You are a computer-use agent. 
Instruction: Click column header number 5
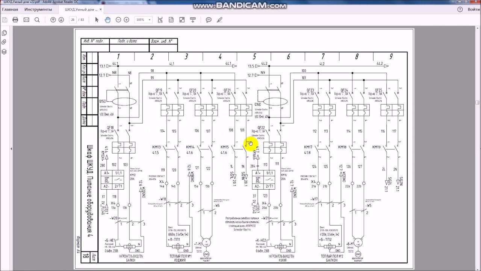254,56
